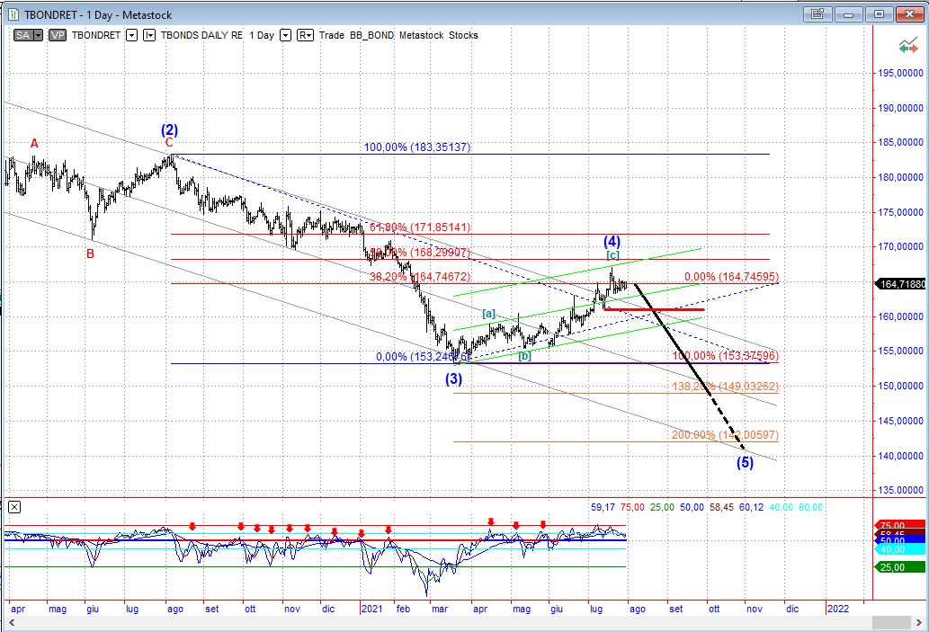Click the Metastock chart icon in title bar
The height and width of the screenshot is (632, 929).
[13, 14]
